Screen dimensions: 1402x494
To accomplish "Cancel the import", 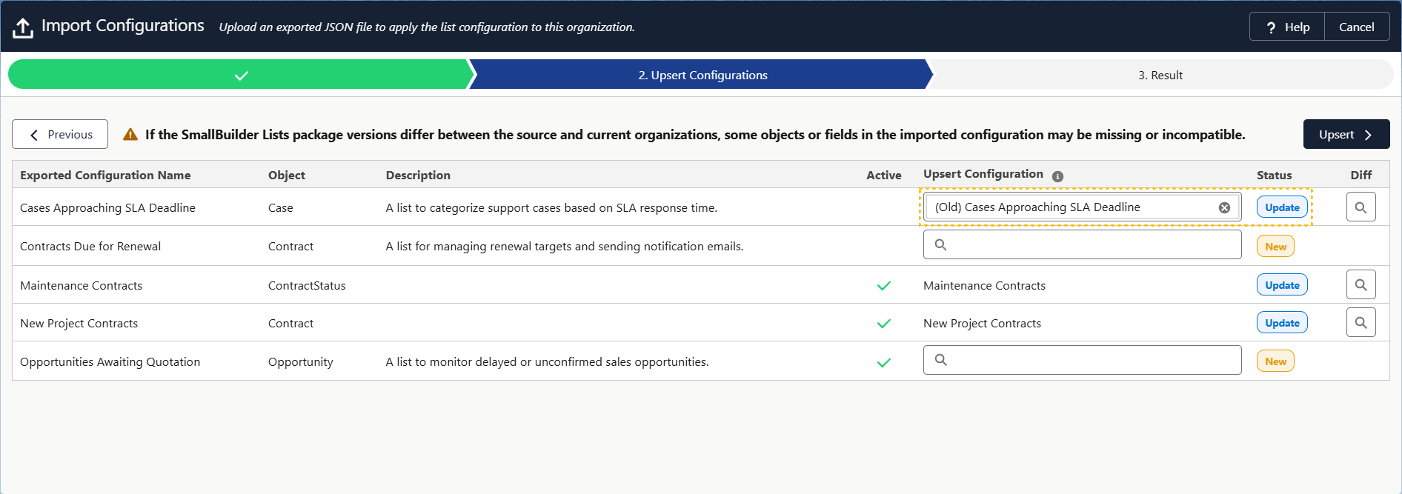I will 1356,27.
